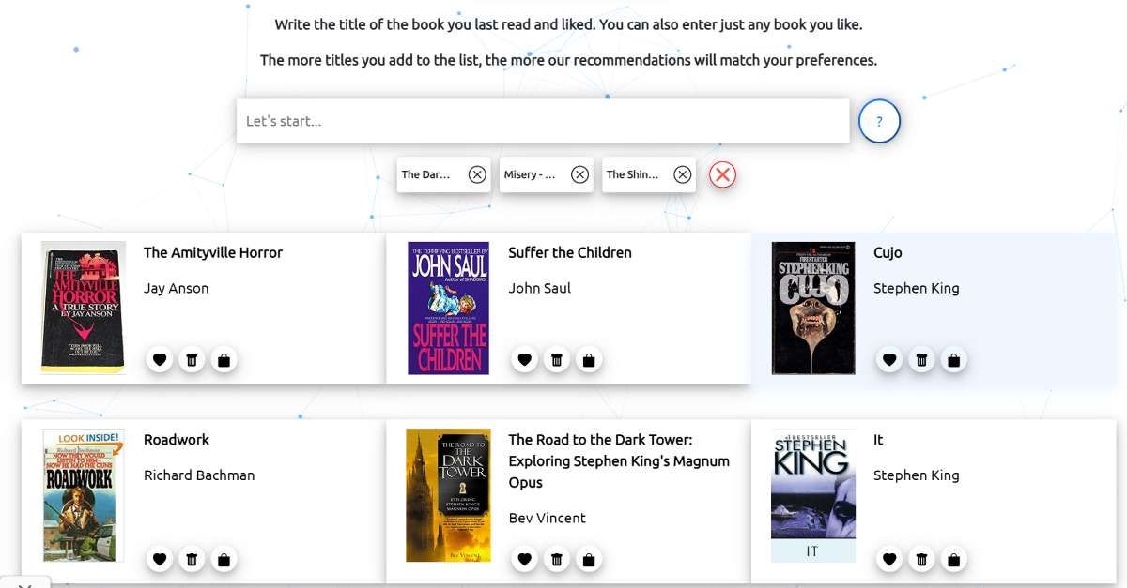Remove "Roadwork" via its trash icon
This screenshot has height=588, width=1127.
point(192,559)
